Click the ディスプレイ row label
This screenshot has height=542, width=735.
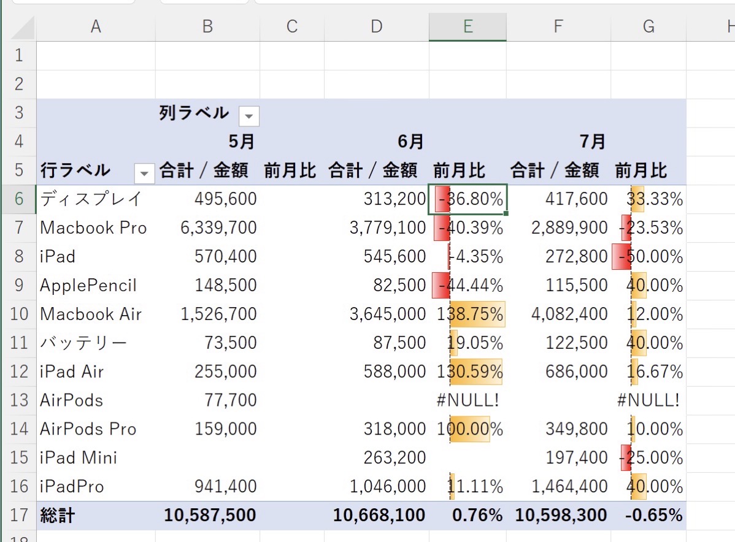pyautogui.click(x=91, y=199)
